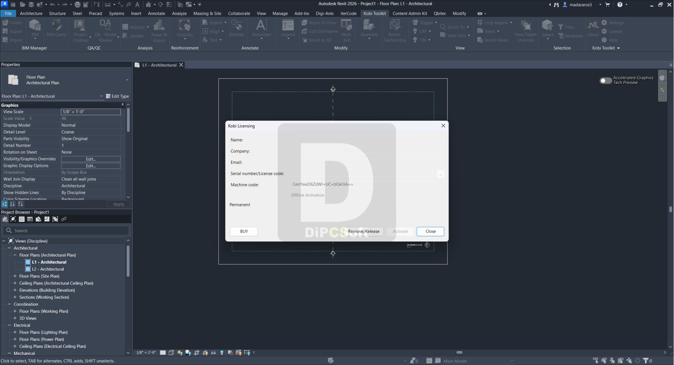Toggle visual style in view control bar

(x=171, y=352)
